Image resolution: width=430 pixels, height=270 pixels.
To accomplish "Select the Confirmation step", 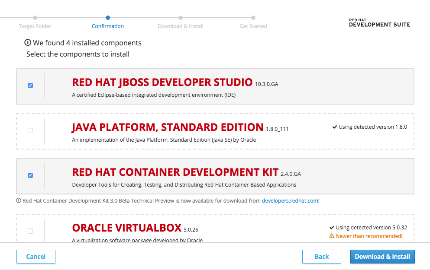I will pos(108,26).
